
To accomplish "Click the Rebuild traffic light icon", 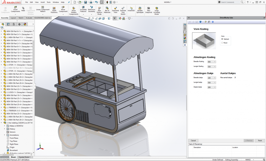I will click(x=107, y=2).
